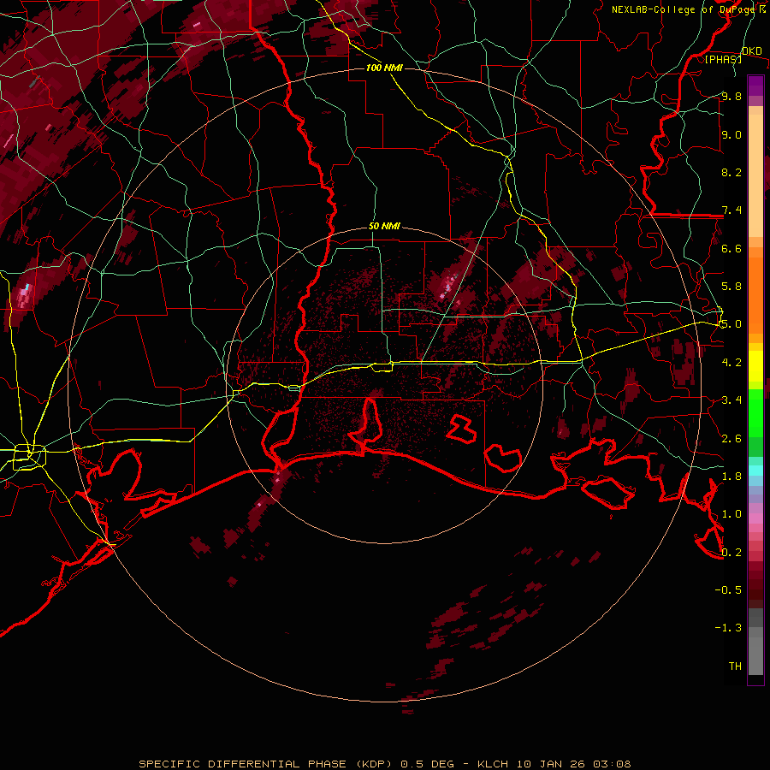The width and height of the screenshot is (770, 770).
Task: Click the purple top segment of color scale
Action: click(755, 86)
